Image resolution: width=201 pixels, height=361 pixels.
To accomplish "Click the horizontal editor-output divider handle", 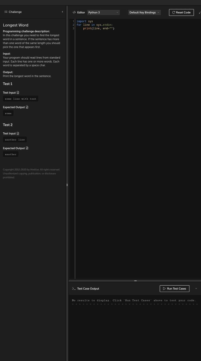I will tap(135, 281).
